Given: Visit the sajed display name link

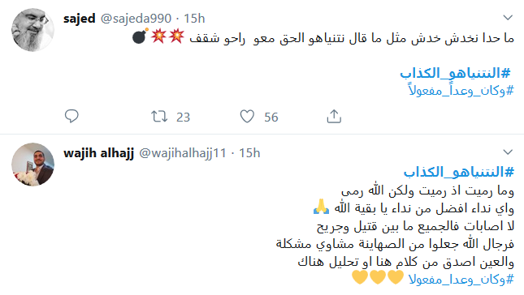Looking at the screenshot, I should click(80, 19).
